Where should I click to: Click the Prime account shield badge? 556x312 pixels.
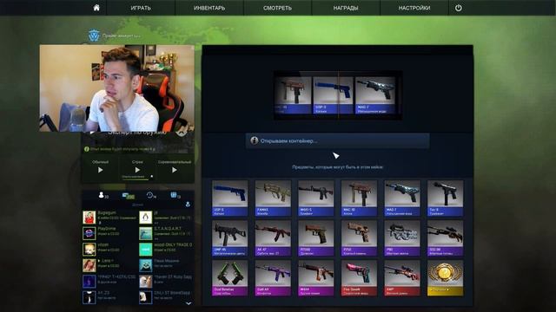[94, 36]
